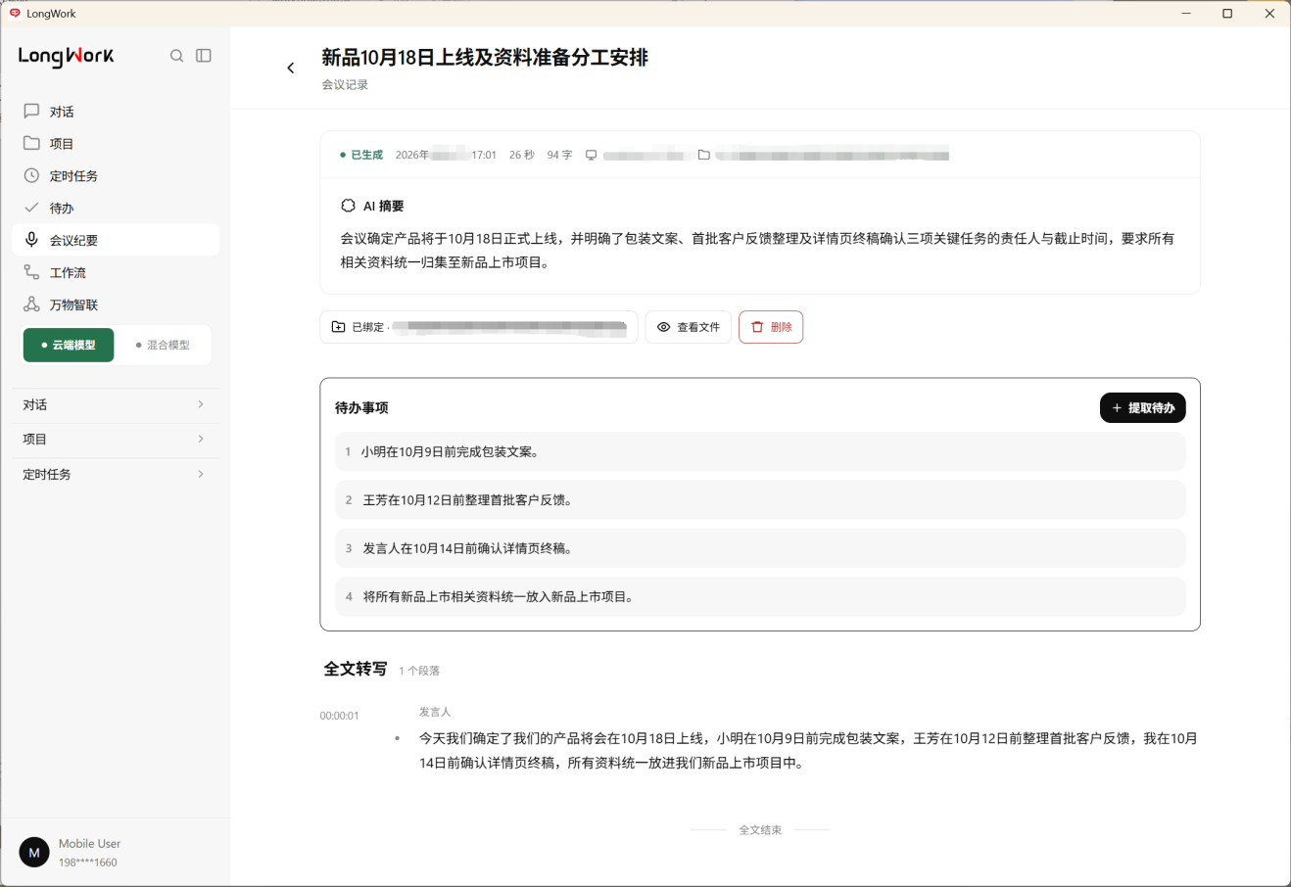Switch to 云端模型 mode
Image resolution: width=1291 pixels, height=887 pixels.
point(69,345)
